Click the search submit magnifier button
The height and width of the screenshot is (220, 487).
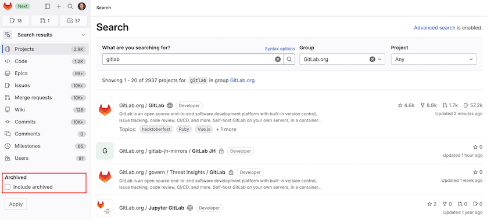coord(289,60)
